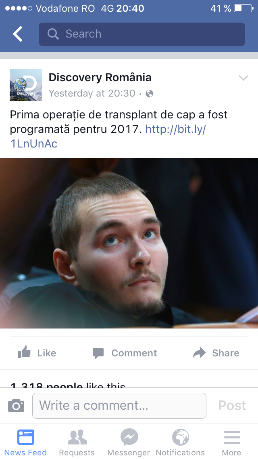
Task: Tap the public globe privacy icon
Action: pos(149,94)
